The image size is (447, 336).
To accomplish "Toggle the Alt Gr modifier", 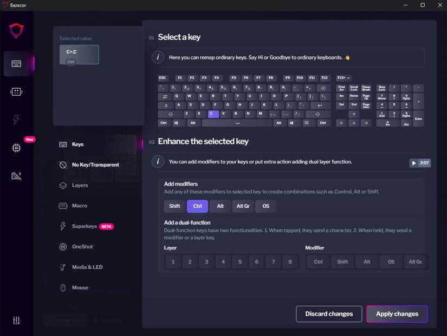I will [243, 206].
